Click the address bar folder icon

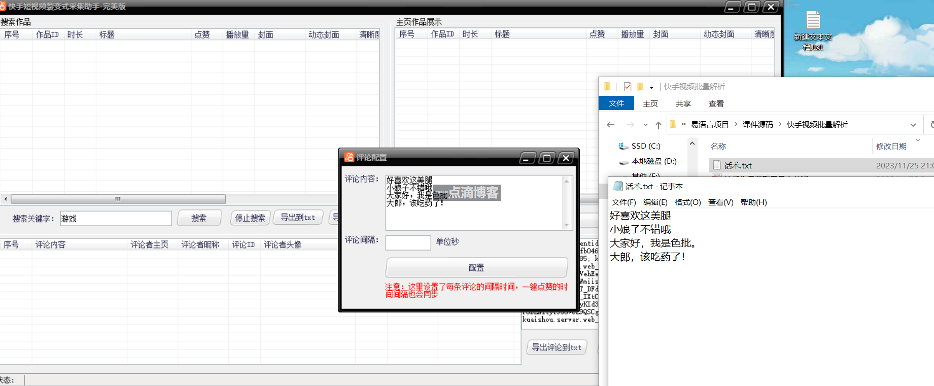coord(673,124)
